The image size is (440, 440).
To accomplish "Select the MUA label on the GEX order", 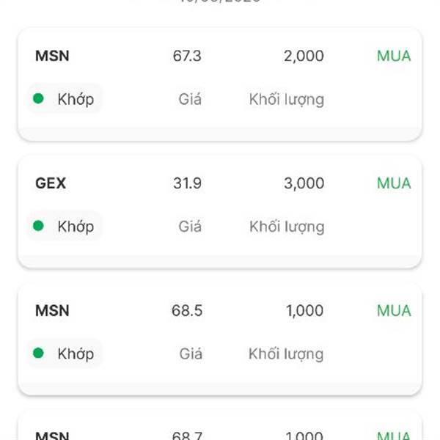I will pyautogui.click(x=394, y=183).
